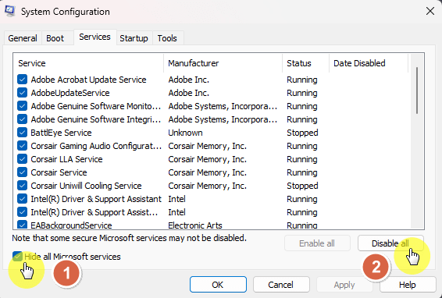Open the General tab
This screenshot has height=298, width=442.
(x=23, y=38)
